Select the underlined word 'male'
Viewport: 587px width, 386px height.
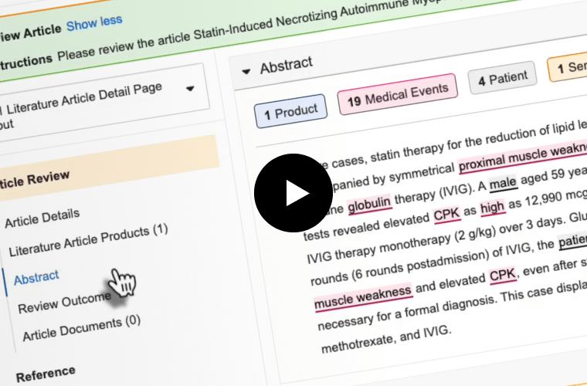tap(502, 185)
